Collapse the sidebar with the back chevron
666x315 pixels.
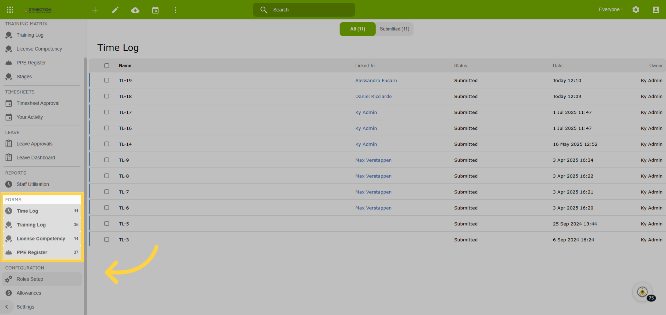(7, 307)
